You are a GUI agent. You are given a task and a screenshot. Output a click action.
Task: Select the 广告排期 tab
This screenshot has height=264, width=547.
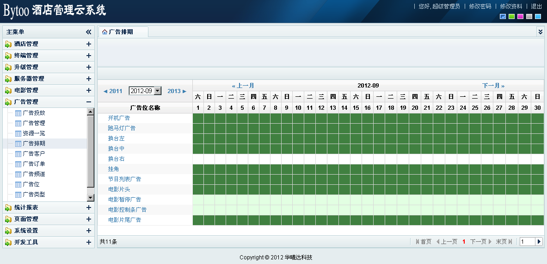[121, 32]
